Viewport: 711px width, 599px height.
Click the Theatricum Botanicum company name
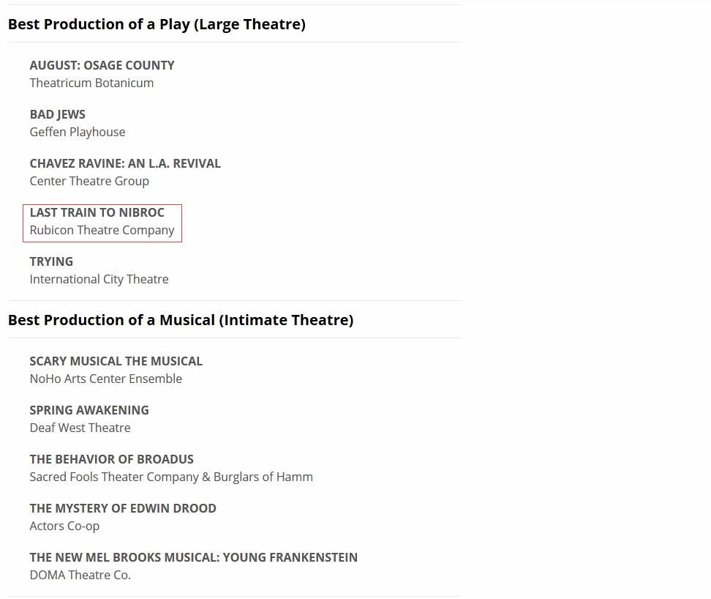(x=91, y=83)
